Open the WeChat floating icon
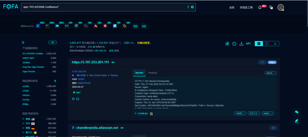This screenshot has height=137, width=308. [297, 112]
